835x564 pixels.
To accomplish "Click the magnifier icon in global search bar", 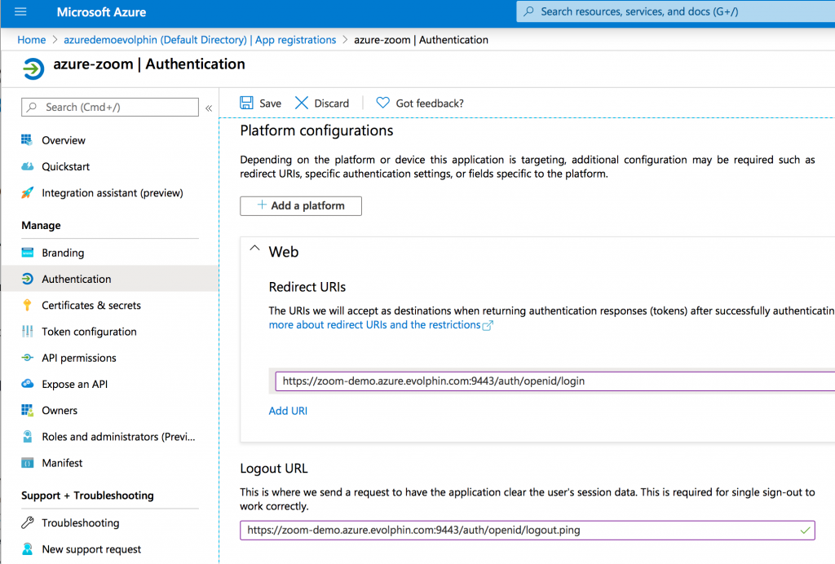I will (x=528, y=11).
